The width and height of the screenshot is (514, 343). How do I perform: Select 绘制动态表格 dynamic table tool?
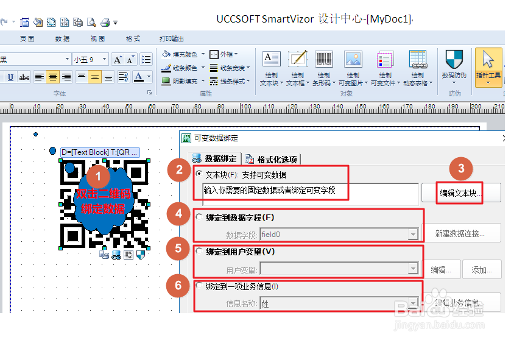tap(418, 68)
